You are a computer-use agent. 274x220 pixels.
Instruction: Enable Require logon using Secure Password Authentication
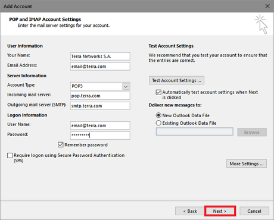pyautogui.click(x=10, y=155)
